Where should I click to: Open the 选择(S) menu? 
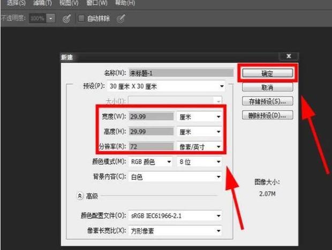[x=16, y=3]
